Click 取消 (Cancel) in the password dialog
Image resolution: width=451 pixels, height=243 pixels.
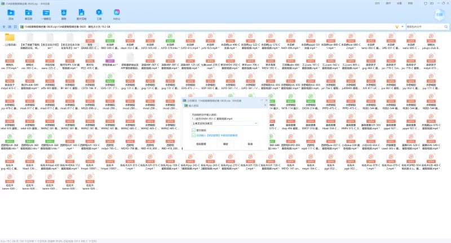tap(250, 144)
